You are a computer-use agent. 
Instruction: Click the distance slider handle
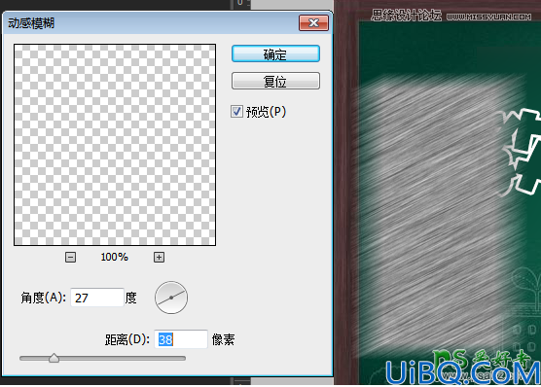(x=54, y=358)
